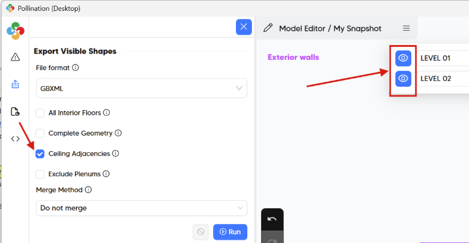Viewport: 469px width, 243px height.
Task: Enable the All Interior Floors checkbox
Action: coord(40,113)
